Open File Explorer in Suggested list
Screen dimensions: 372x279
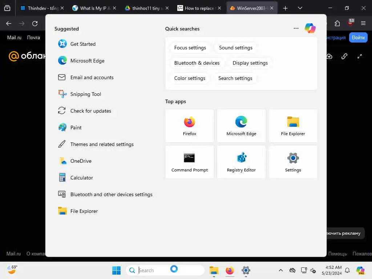(x=78, y=211)
